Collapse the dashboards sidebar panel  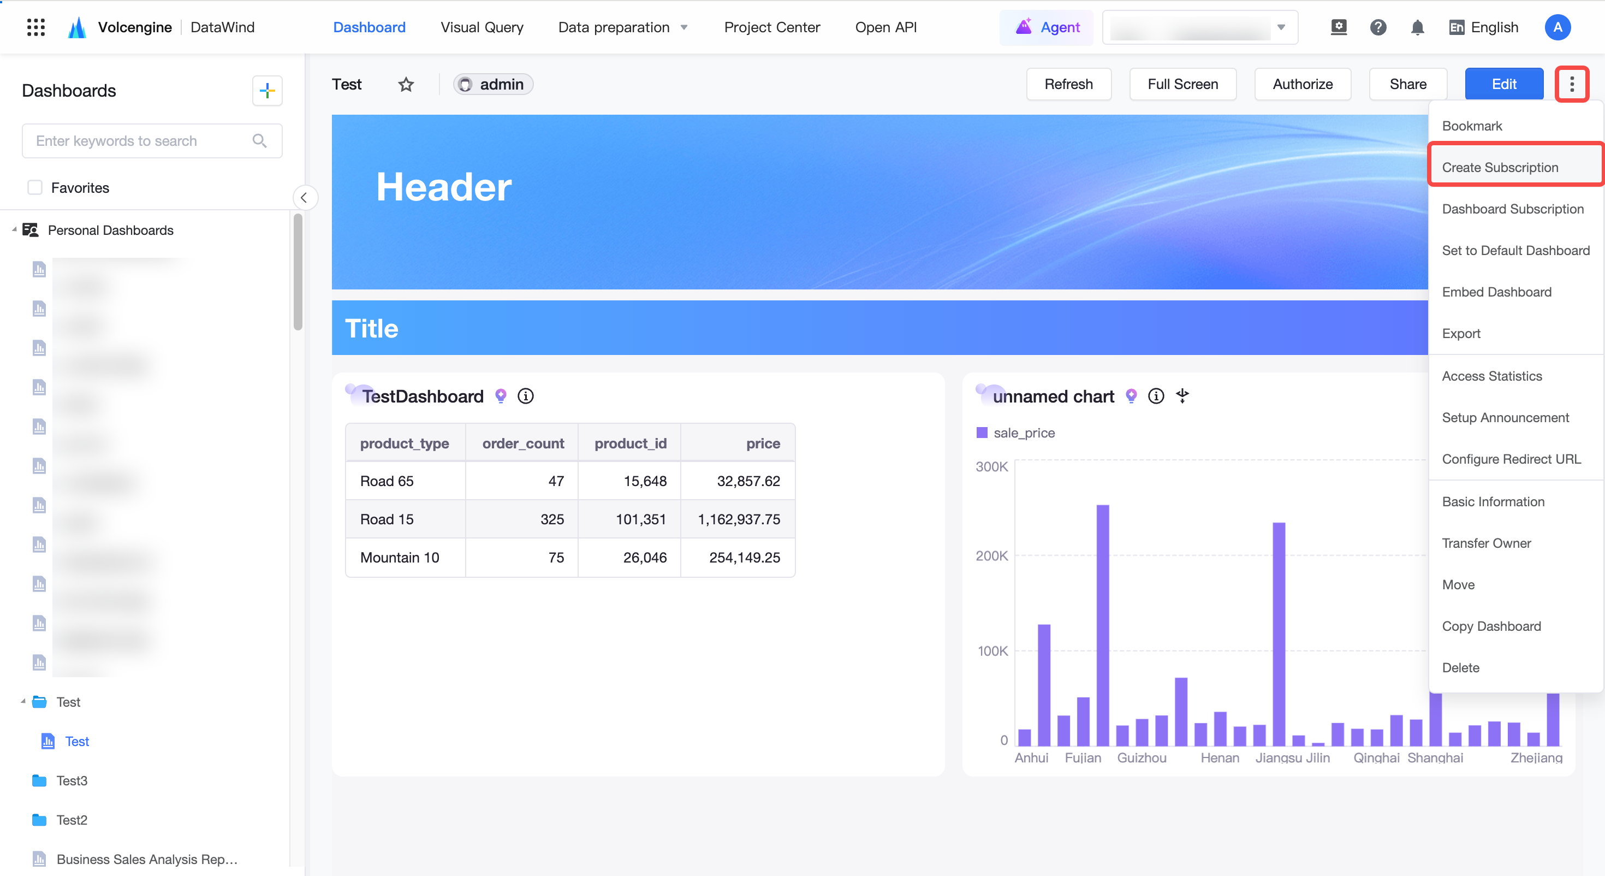304,198
